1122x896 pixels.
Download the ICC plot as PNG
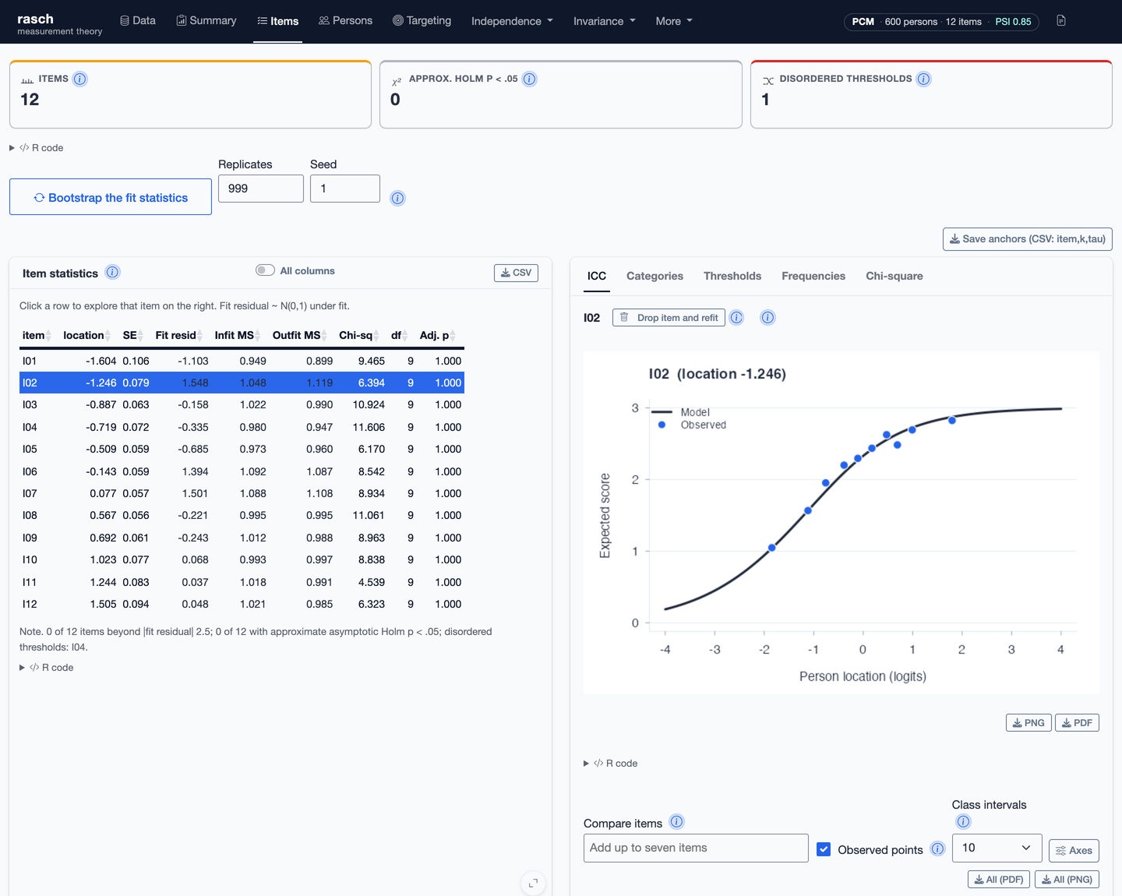tap(1028, 723)
